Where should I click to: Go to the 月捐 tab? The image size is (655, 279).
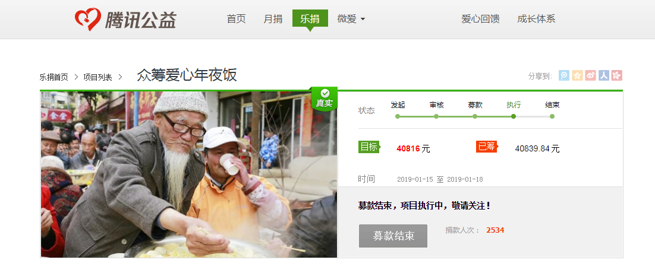273,19
